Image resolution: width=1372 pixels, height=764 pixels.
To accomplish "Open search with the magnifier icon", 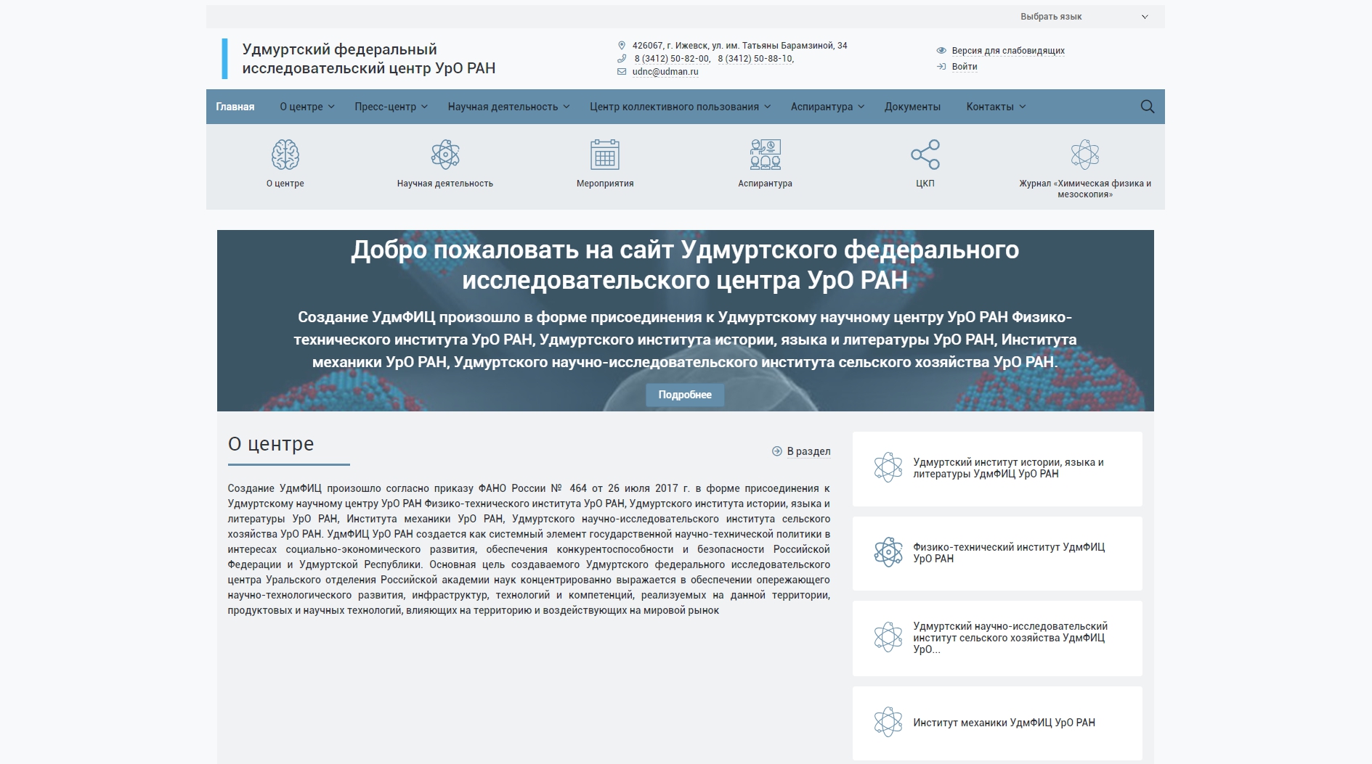I will tap(1146, 106).
